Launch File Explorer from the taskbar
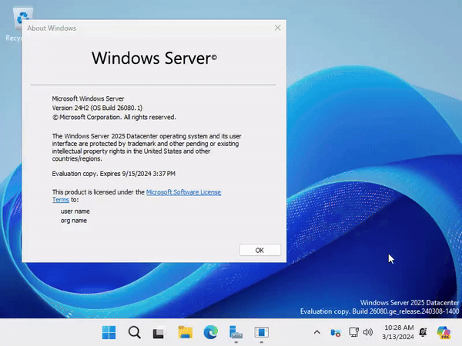The image size is (462, 346). pos(186,332)
